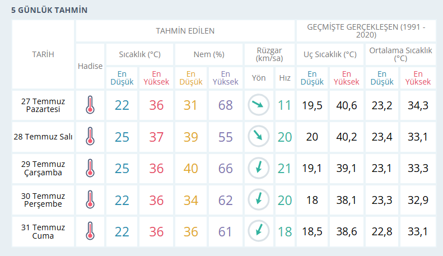Screen dimensions: 443x256
Task: Click the thermometer icon for 28 Temmuz Salı
Action: [90, 137]
